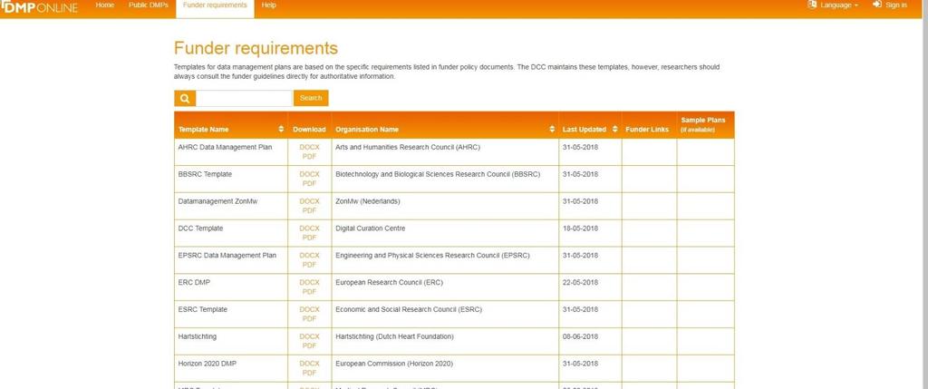Click the Search button

pyautogui.click(x=311, y=98)
